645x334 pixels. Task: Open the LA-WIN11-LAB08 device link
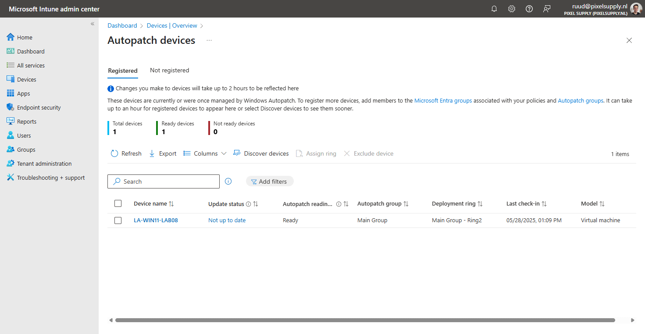[156, 220]
